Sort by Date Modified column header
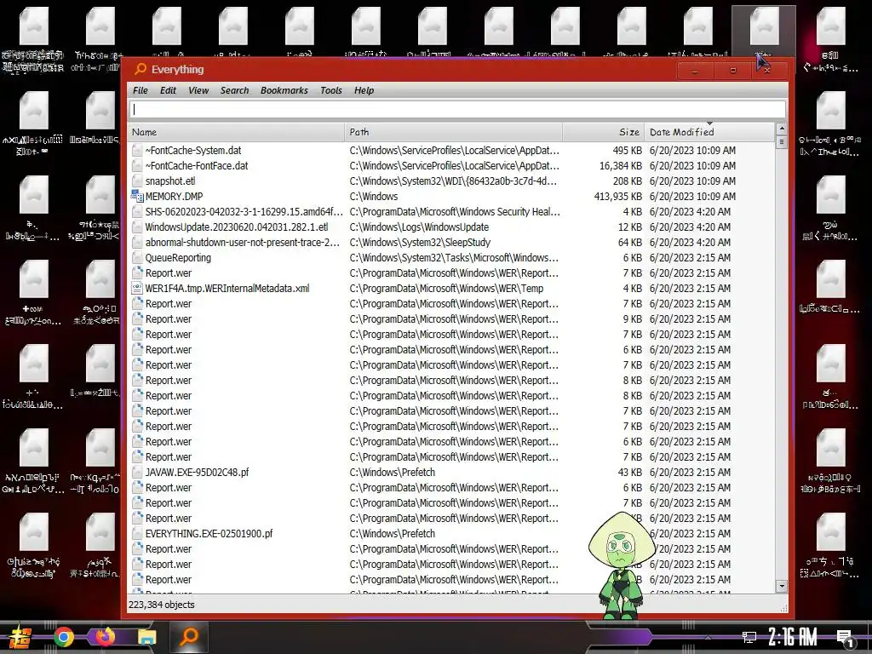Viewport: 872px width, 654px height. click(709, 132)
